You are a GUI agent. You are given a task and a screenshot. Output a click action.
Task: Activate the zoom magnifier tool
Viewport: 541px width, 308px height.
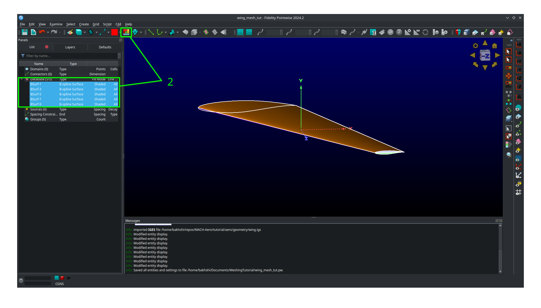[509, 155]
